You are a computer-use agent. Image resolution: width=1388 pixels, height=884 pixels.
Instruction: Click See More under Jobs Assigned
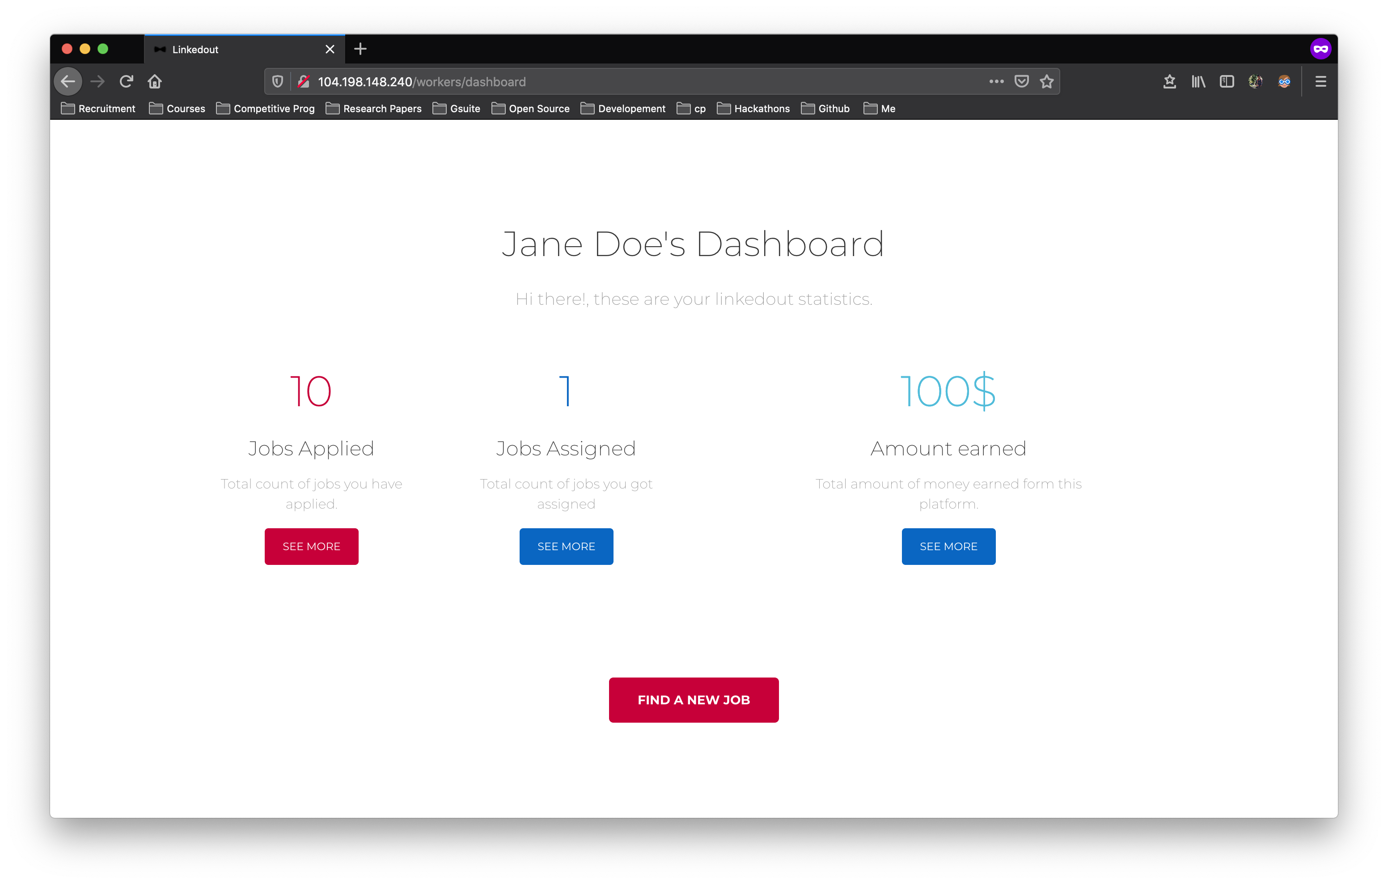point(566,546)
